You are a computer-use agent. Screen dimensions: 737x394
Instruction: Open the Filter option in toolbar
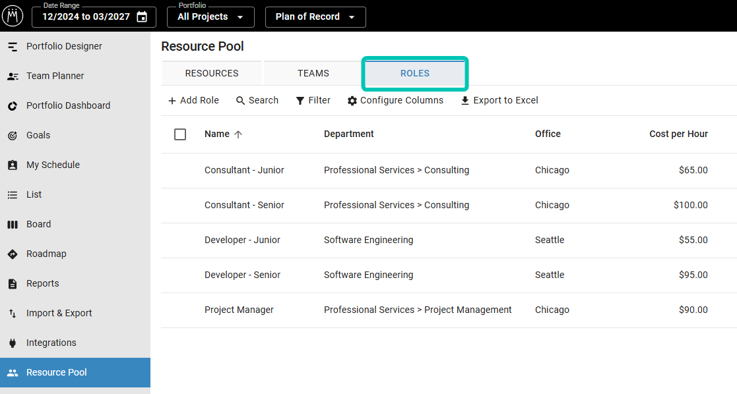(x=313, y=100)
